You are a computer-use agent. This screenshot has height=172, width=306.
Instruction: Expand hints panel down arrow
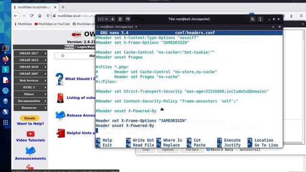(63, 56)
